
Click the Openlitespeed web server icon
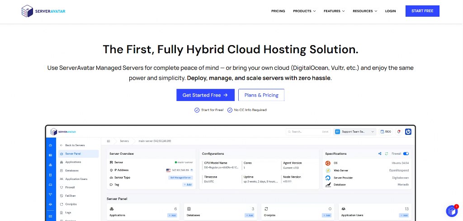click(328, 170)
